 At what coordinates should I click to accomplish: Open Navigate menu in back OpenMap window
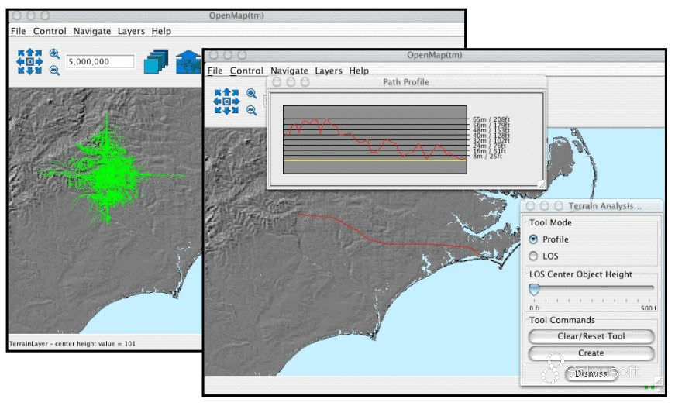coord(92,31)
